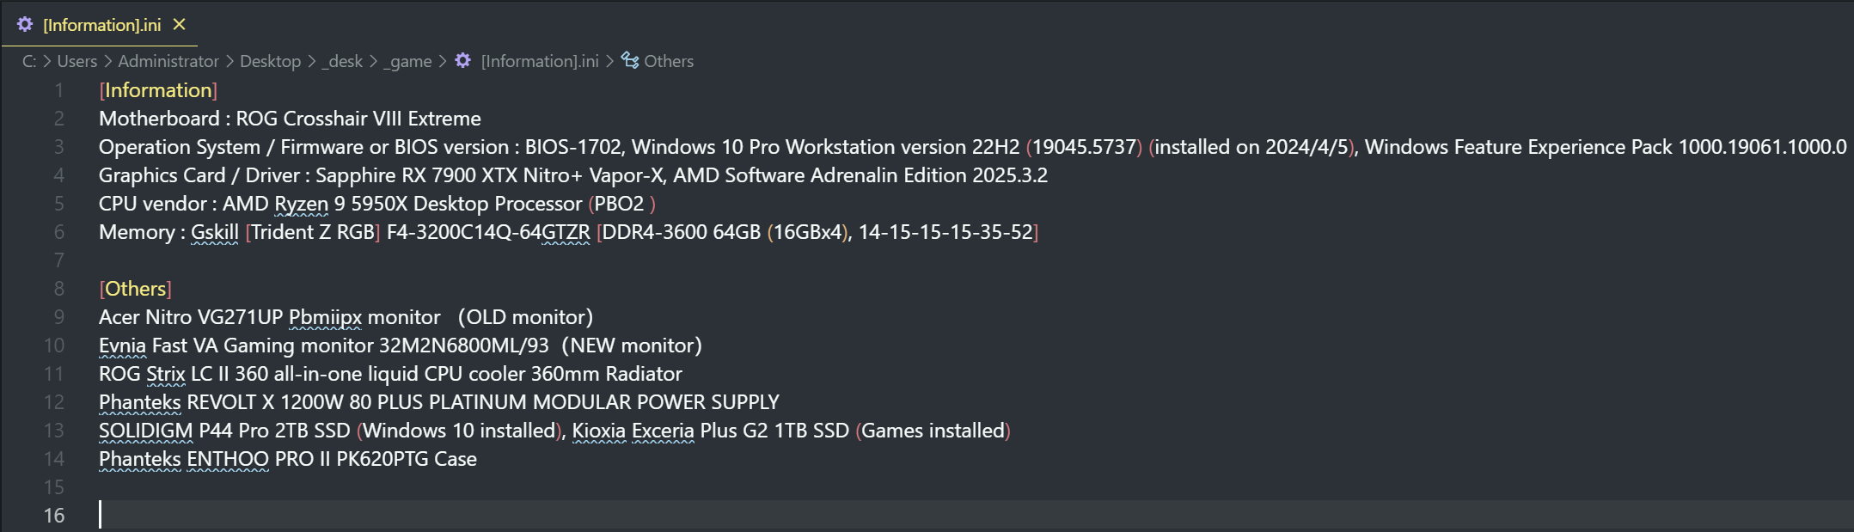Click the misspelled word SOLIDIGM on line 13
Image resolution: width=1854 pixels, height=532 pixels.
pos(146,431)
